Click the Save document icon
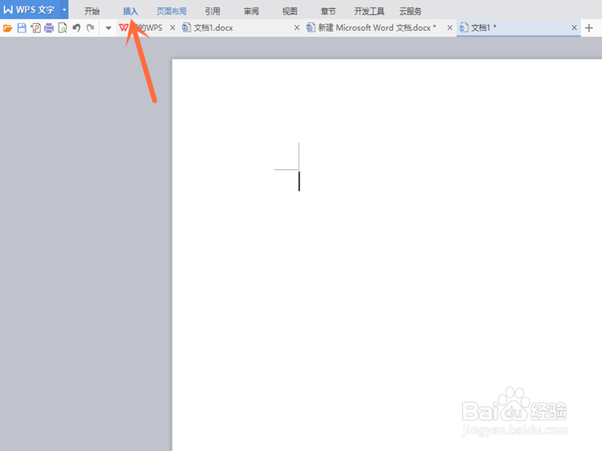The width and height of the screenshot is (602, 451). tap(22, 28)
